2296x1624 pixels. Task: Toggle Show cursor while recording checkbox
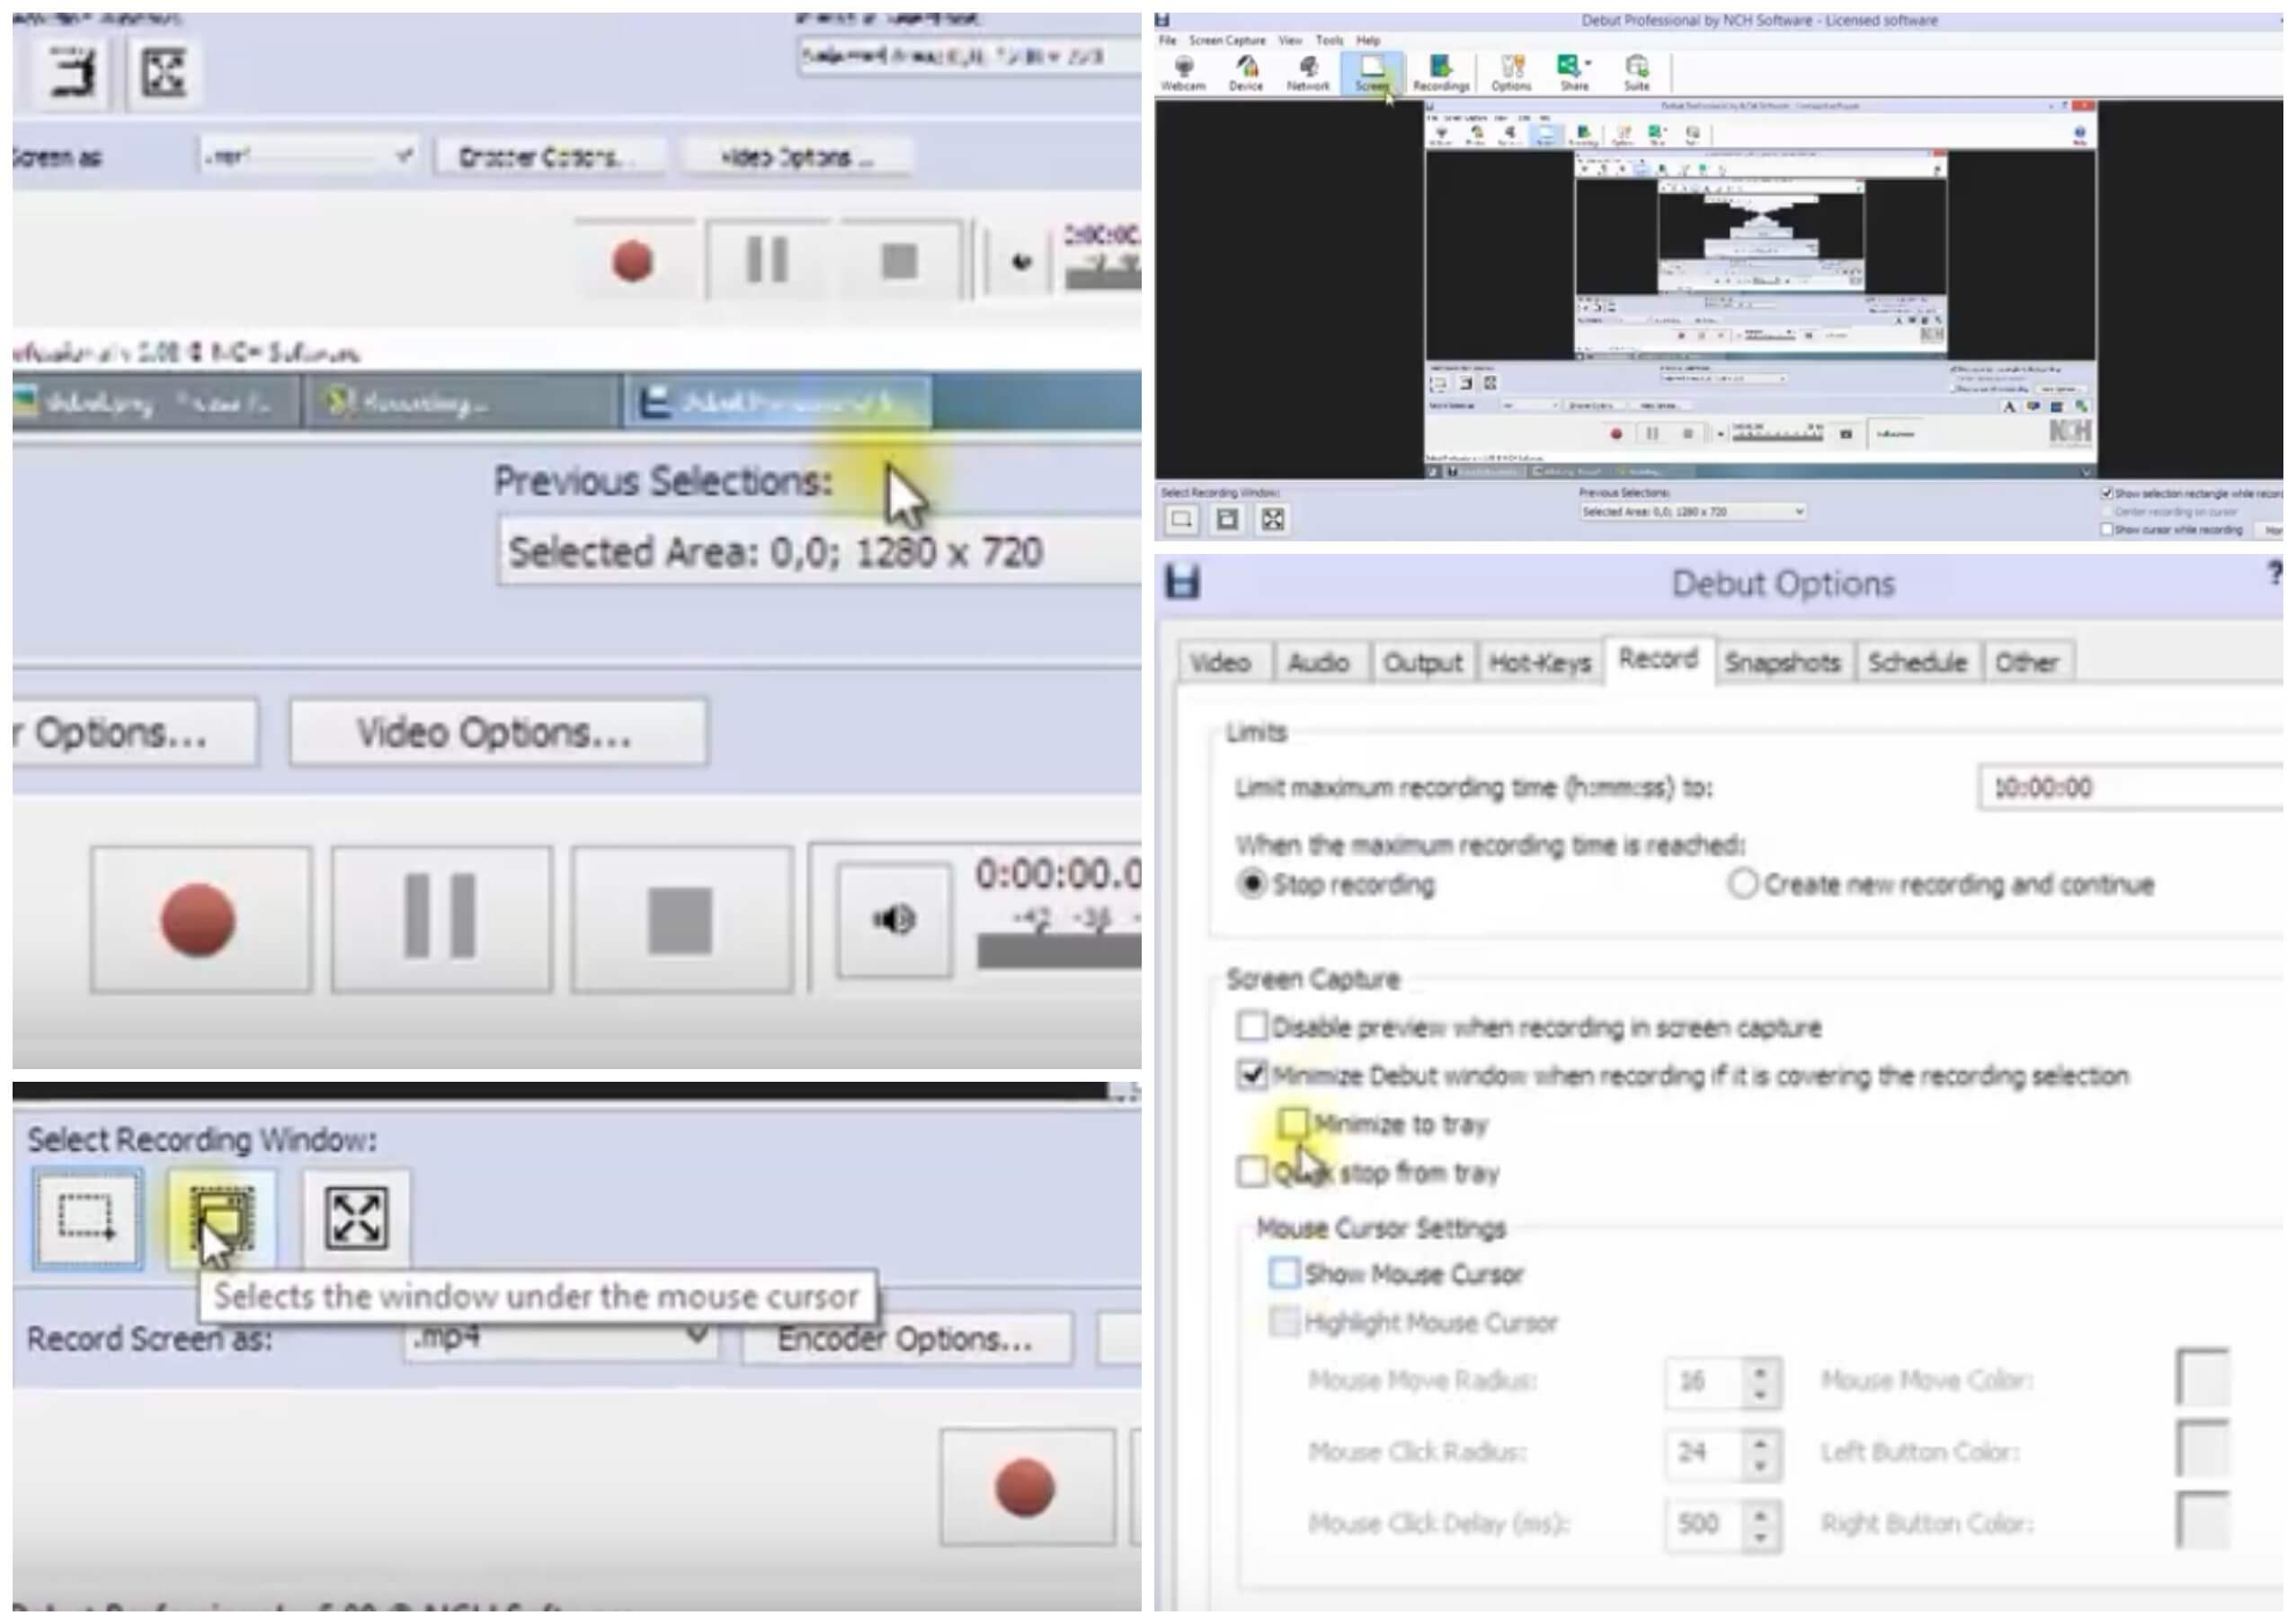pyautogui.click(x=2107, y=529)
